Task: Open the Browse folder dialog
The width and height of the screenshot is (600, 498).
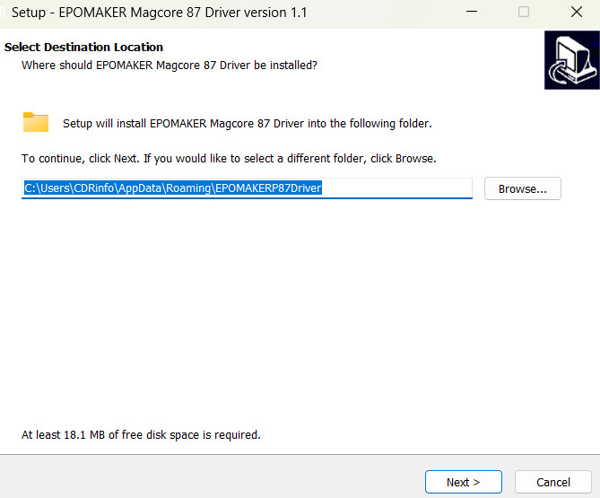Action: point(522,188)
